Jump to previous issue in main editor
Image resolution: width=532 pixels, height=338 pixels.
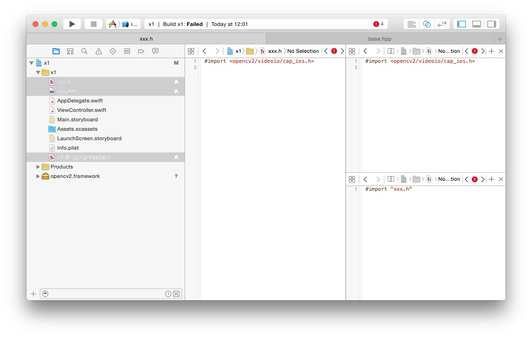pyautogui.click(x=326, y=51)
